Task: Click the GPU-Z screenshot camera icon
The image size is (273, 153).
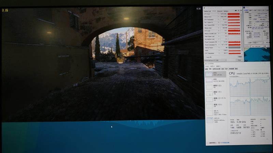Action: coord(236,11)
